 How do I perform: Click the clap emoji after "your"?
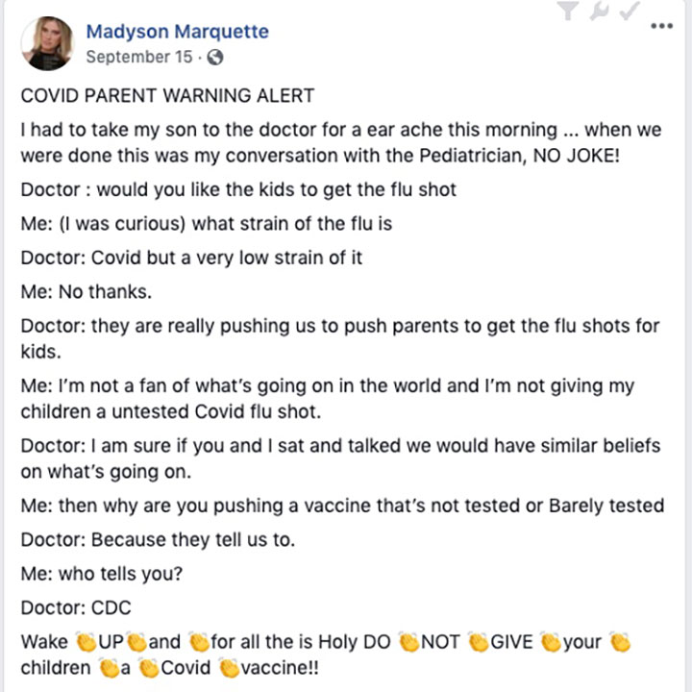click(x=620, y=641)
